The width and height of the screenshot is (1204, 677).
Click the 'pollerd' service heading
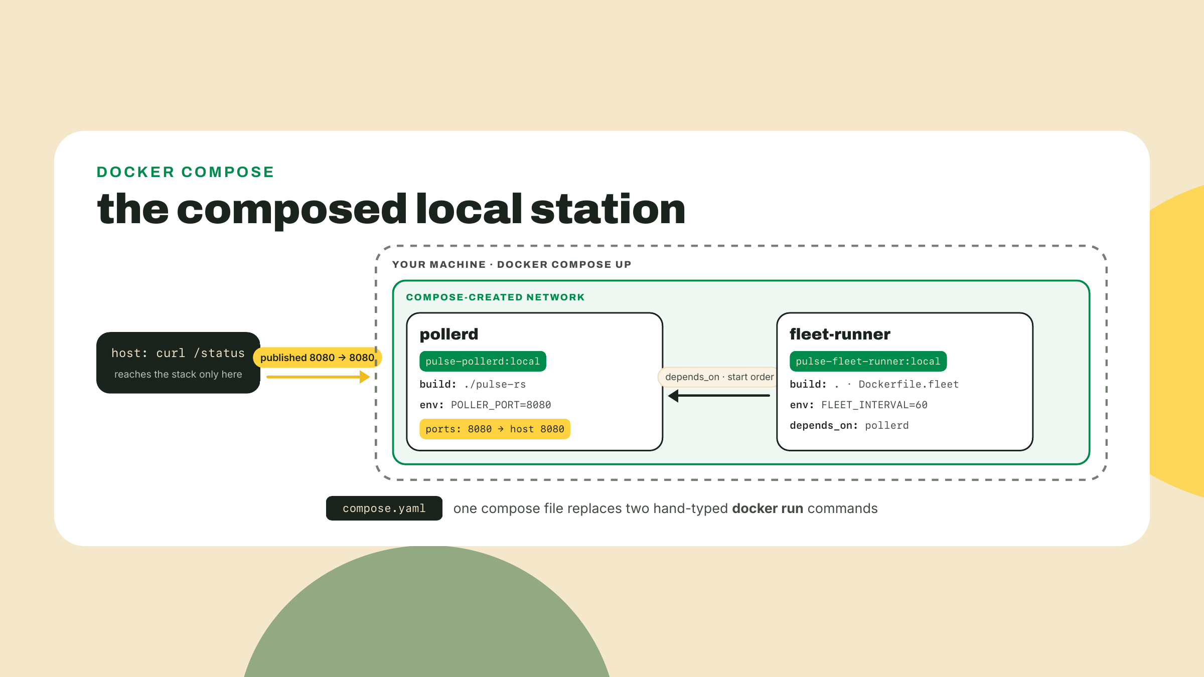click(449, 334)
